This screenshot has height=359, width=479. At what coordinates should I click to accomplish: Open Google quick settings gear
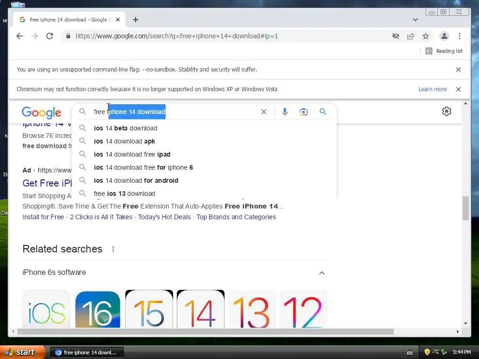click(447, 111)
